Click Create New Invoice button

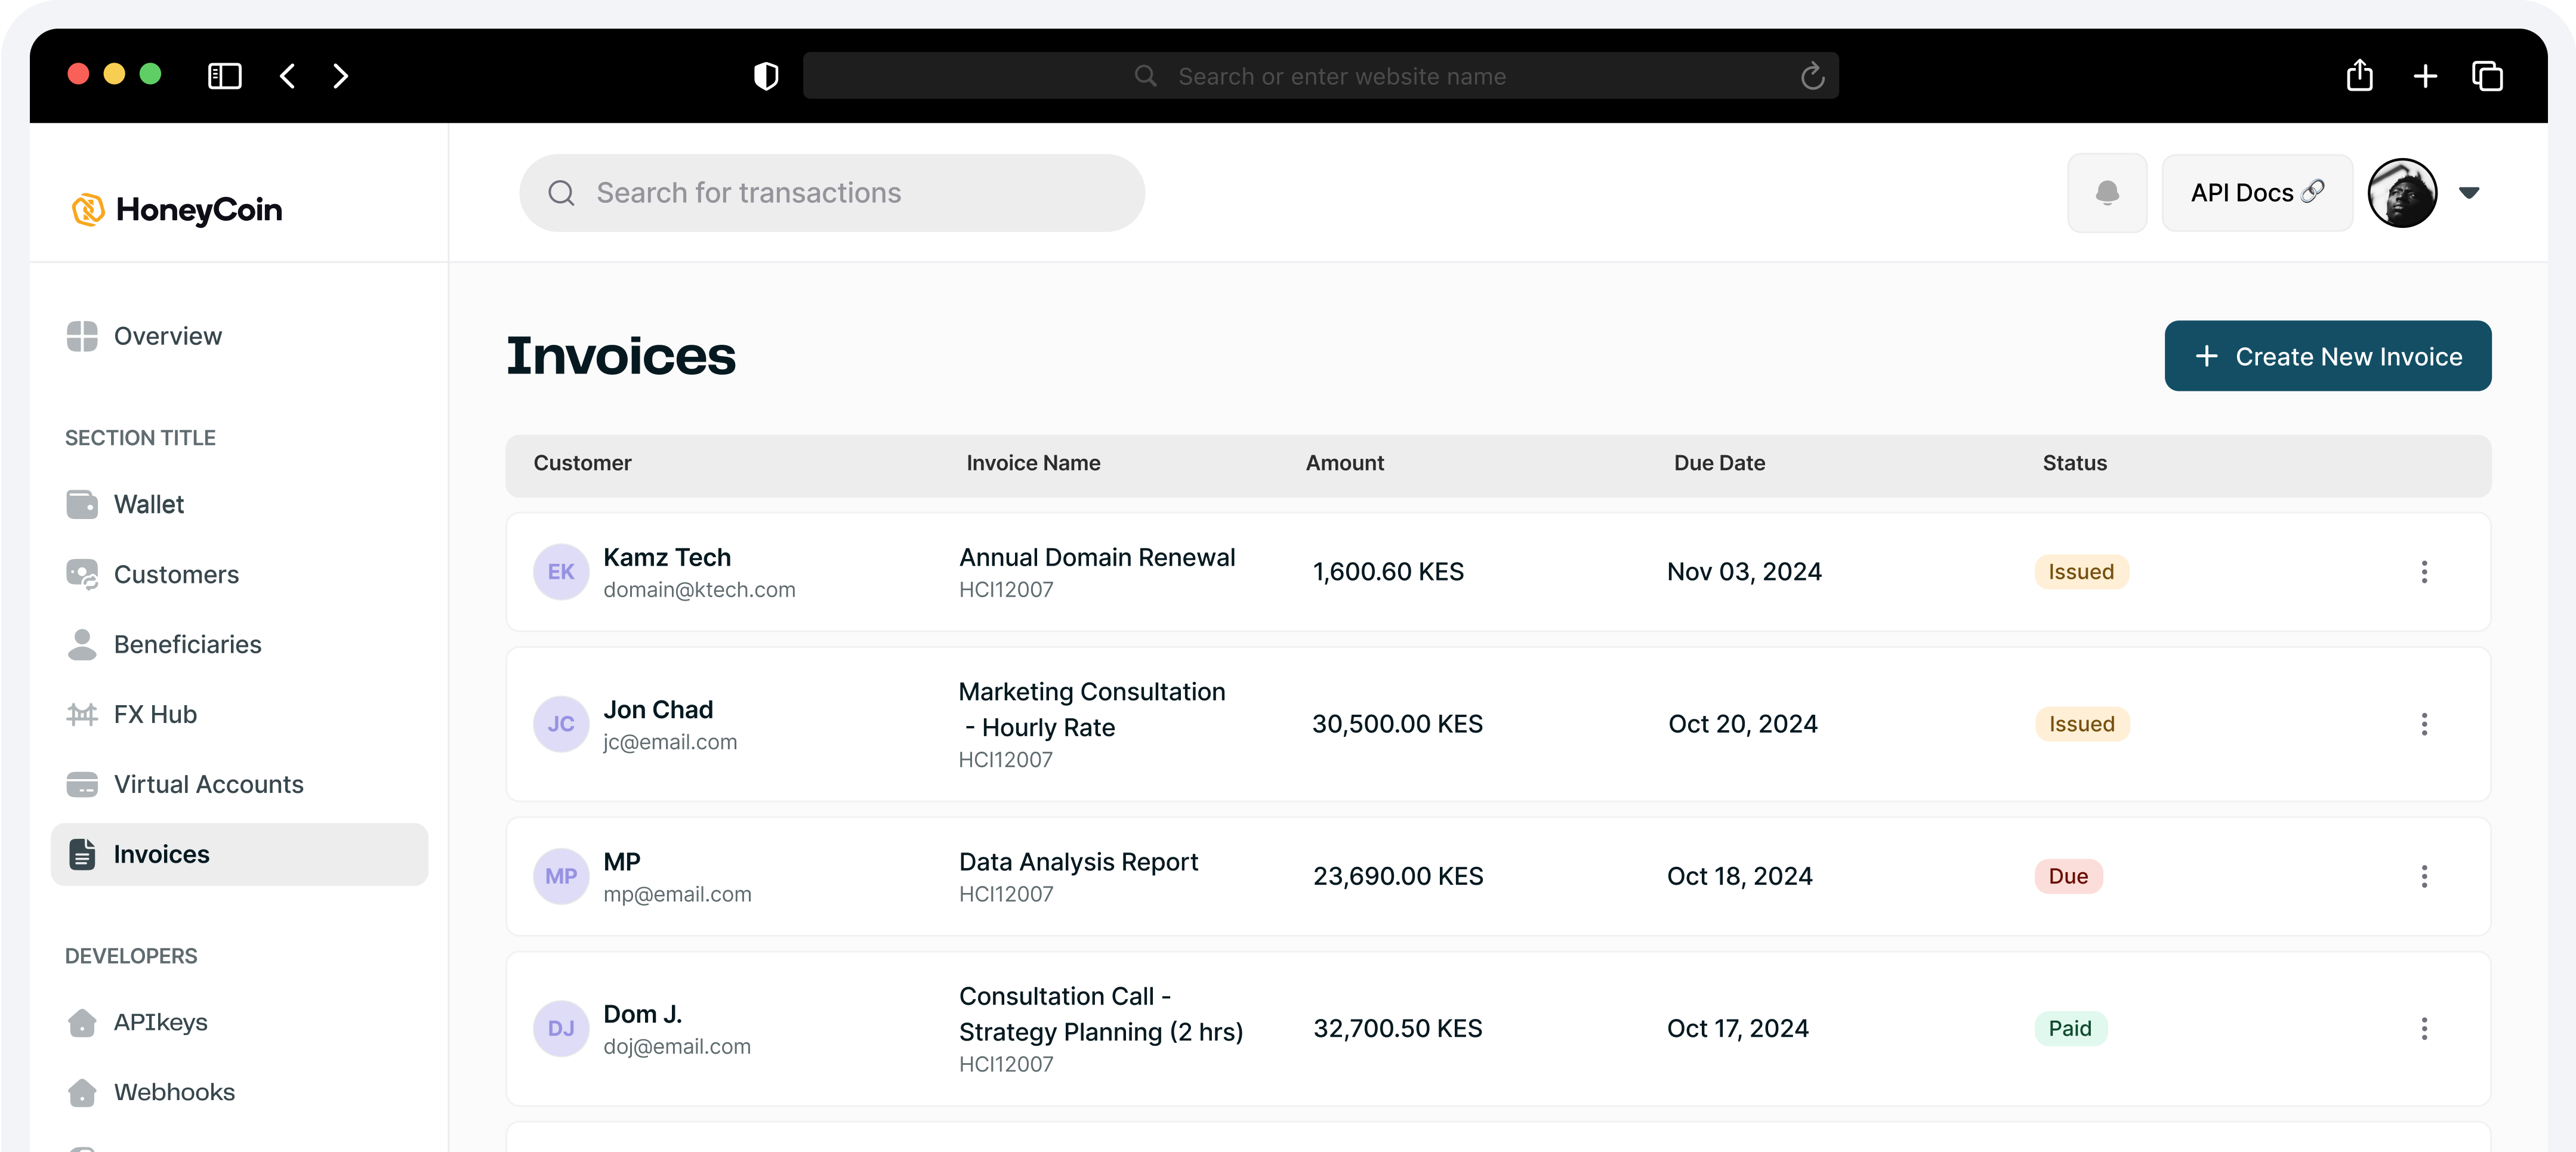[x=2327, y=356]
